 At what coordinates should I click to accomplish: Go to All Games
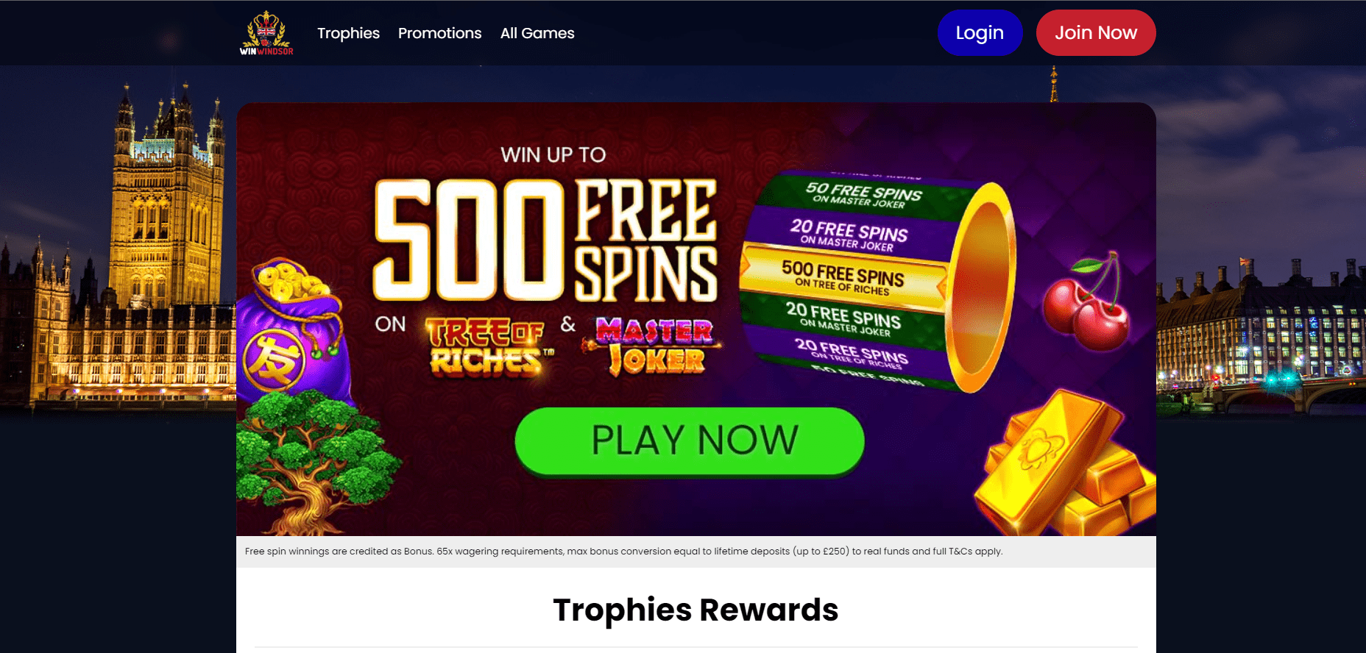537,33
